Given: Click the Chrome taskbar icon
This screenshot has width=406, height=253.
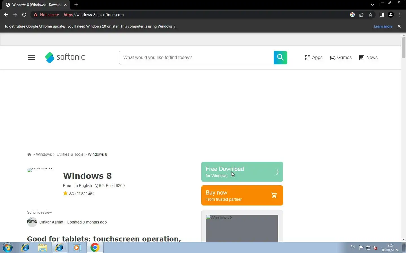Looking at the screenshot, I should coord(95,248).
